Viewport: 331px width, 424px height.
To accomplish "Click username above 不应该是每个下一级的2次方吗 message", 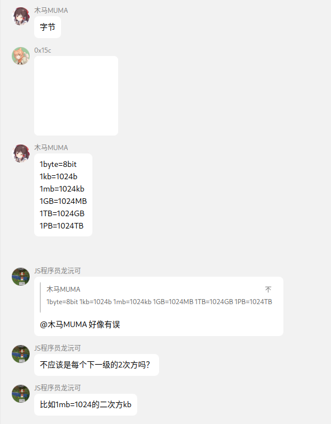I will tap(57, 348).
